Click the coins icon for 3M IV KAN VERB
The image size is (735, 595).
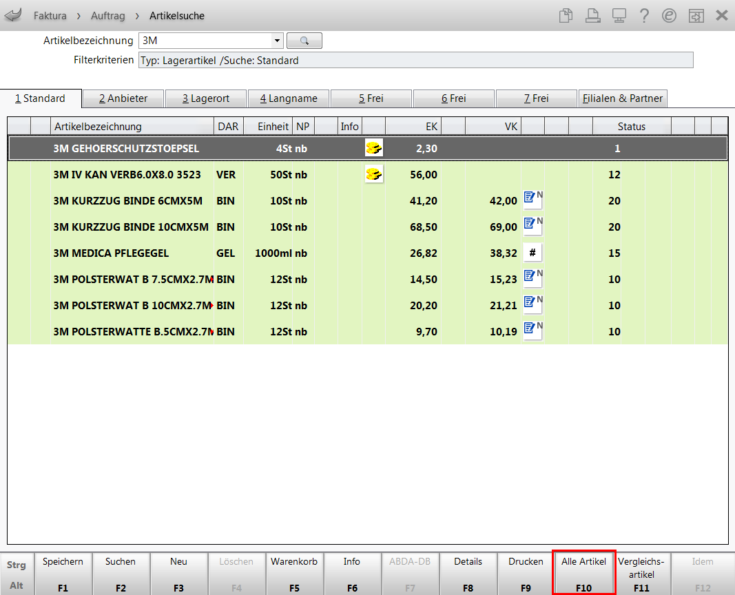pos(373,174)
